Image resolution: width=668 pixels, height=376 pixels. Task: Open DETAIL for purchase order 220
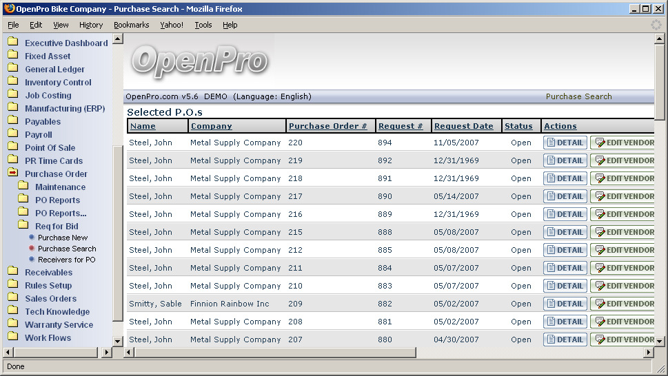pos(565,143)
